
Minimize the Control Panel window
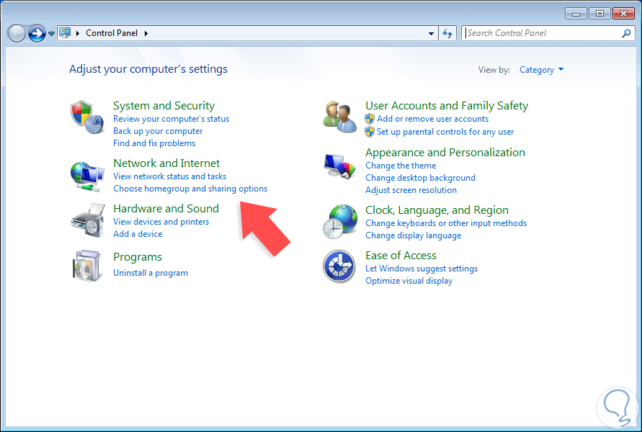coord(576,14)
